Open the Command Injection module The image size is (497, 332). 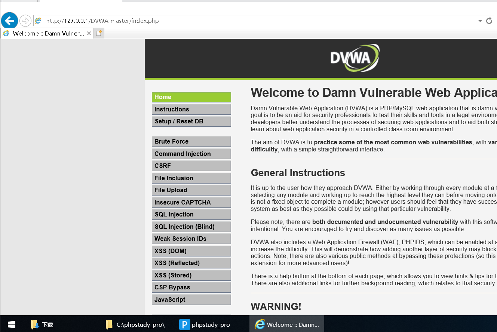(x=191, y=154)
